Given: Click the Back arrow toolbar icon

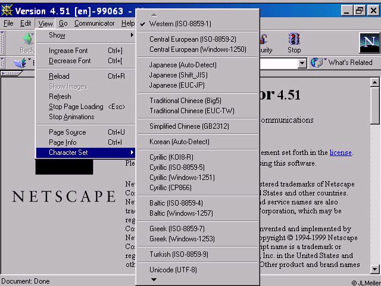Looking at the screenshot, I should click(27, 39).
